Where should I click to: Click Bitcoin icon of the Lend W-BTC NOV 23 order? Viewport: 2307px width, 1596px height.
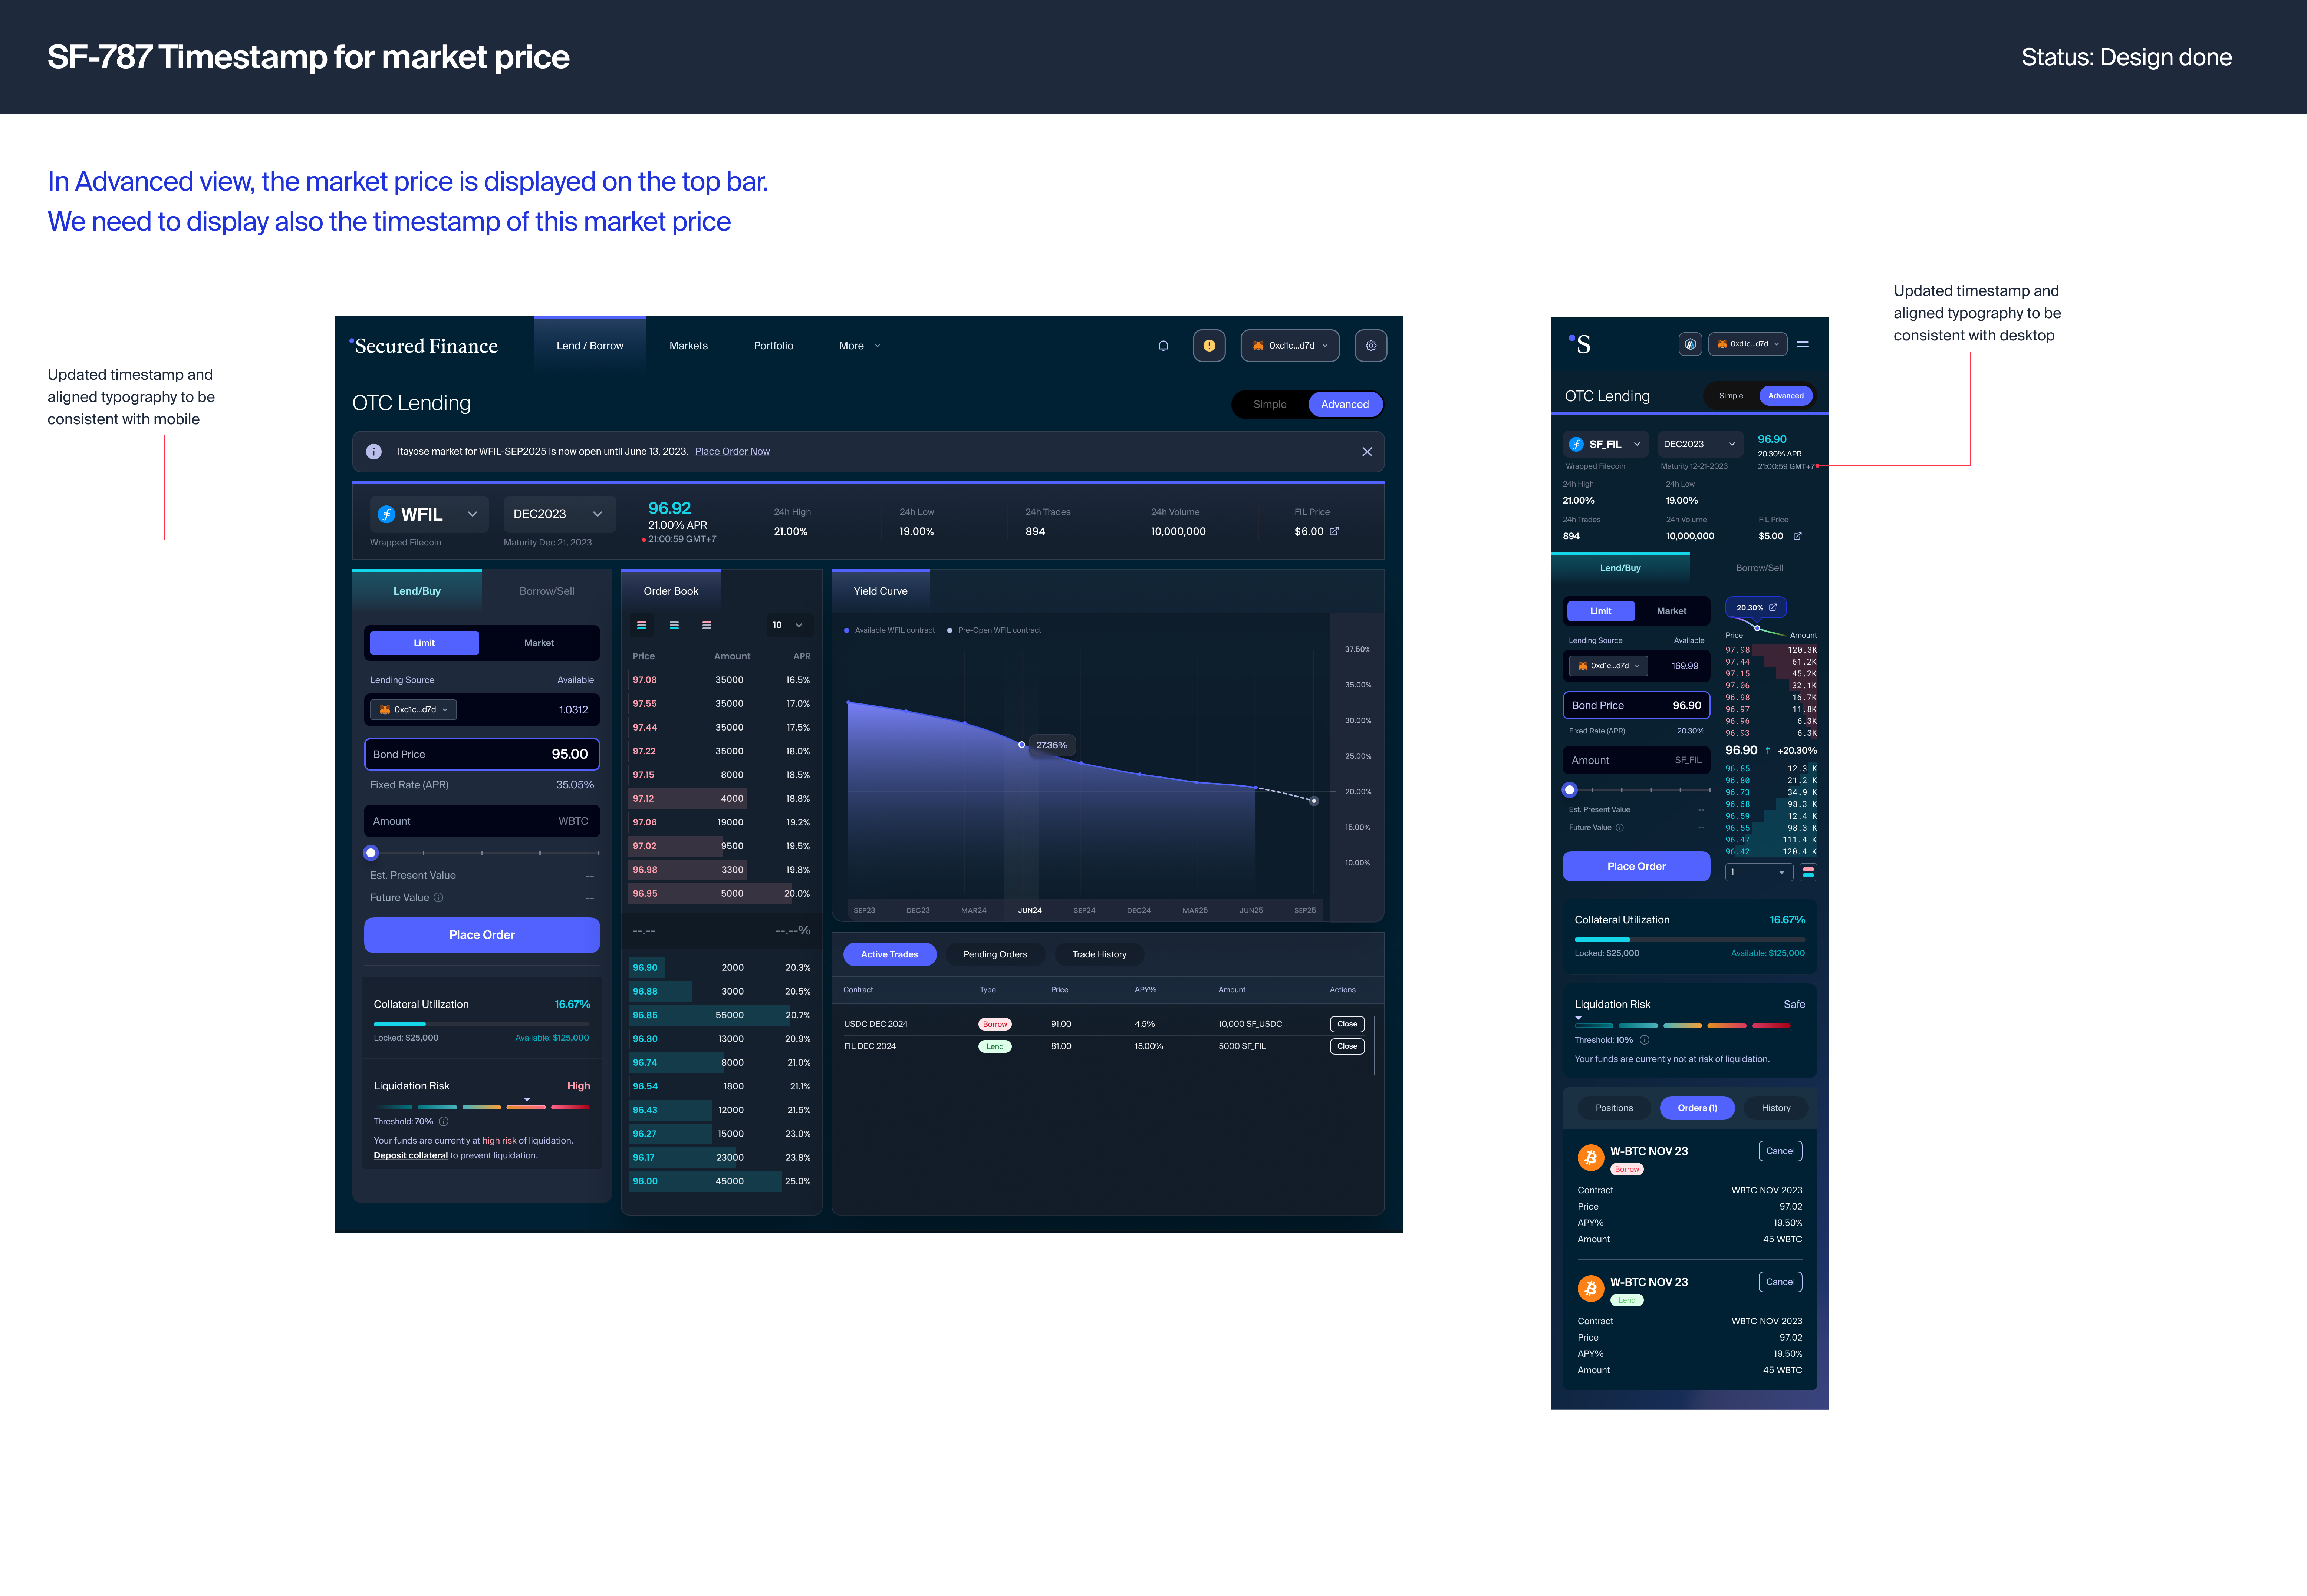1591,1289
